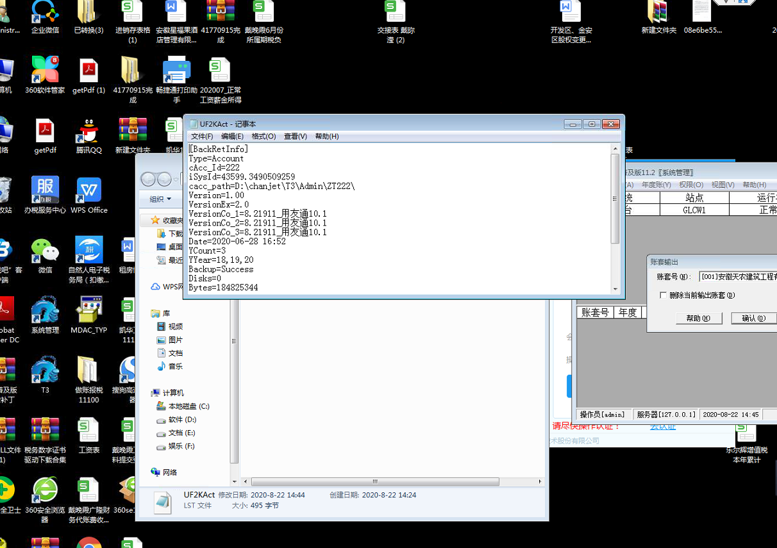Open 系统管理 desktop shortcut
The image size is (777, 548).
point(45,315)
